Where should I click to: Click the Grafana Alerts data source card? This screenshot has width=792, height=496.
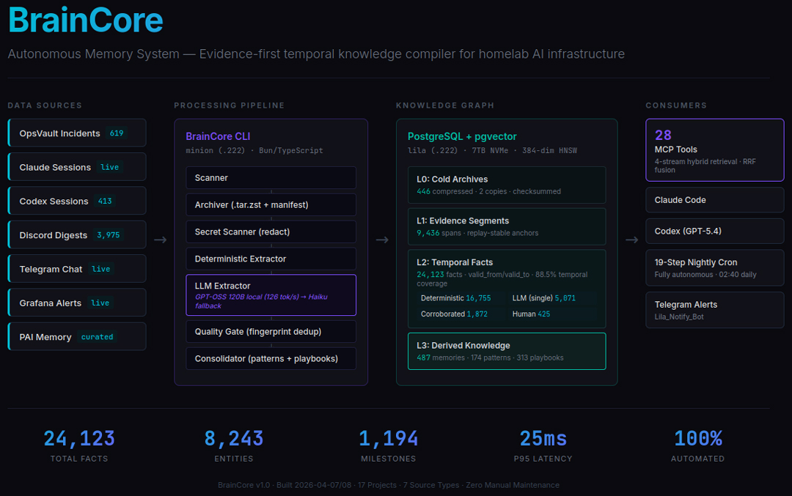pyautogui.click(x=76, y=302)
